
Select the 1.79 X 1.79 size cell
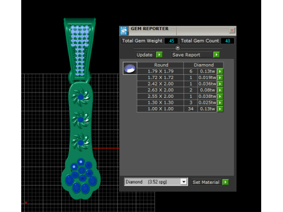pos(160,71)
